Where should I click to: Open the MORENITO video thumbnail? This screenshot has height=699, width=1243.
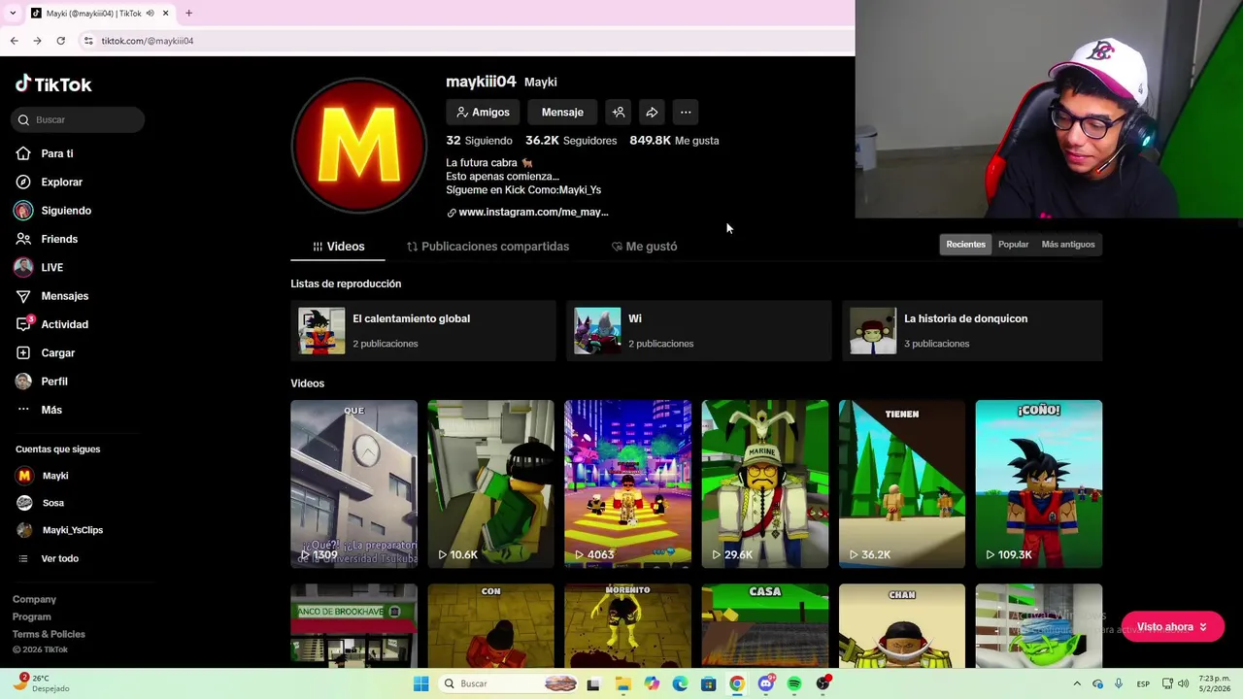[x=627, y=626]
